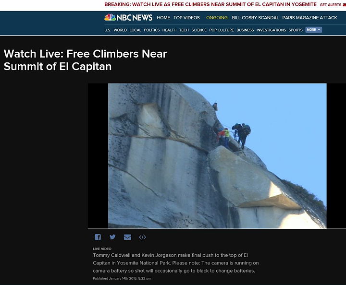The image size is (346, 285).
Task: Expand the More dropdown menu
Action: tap(313, 30)
